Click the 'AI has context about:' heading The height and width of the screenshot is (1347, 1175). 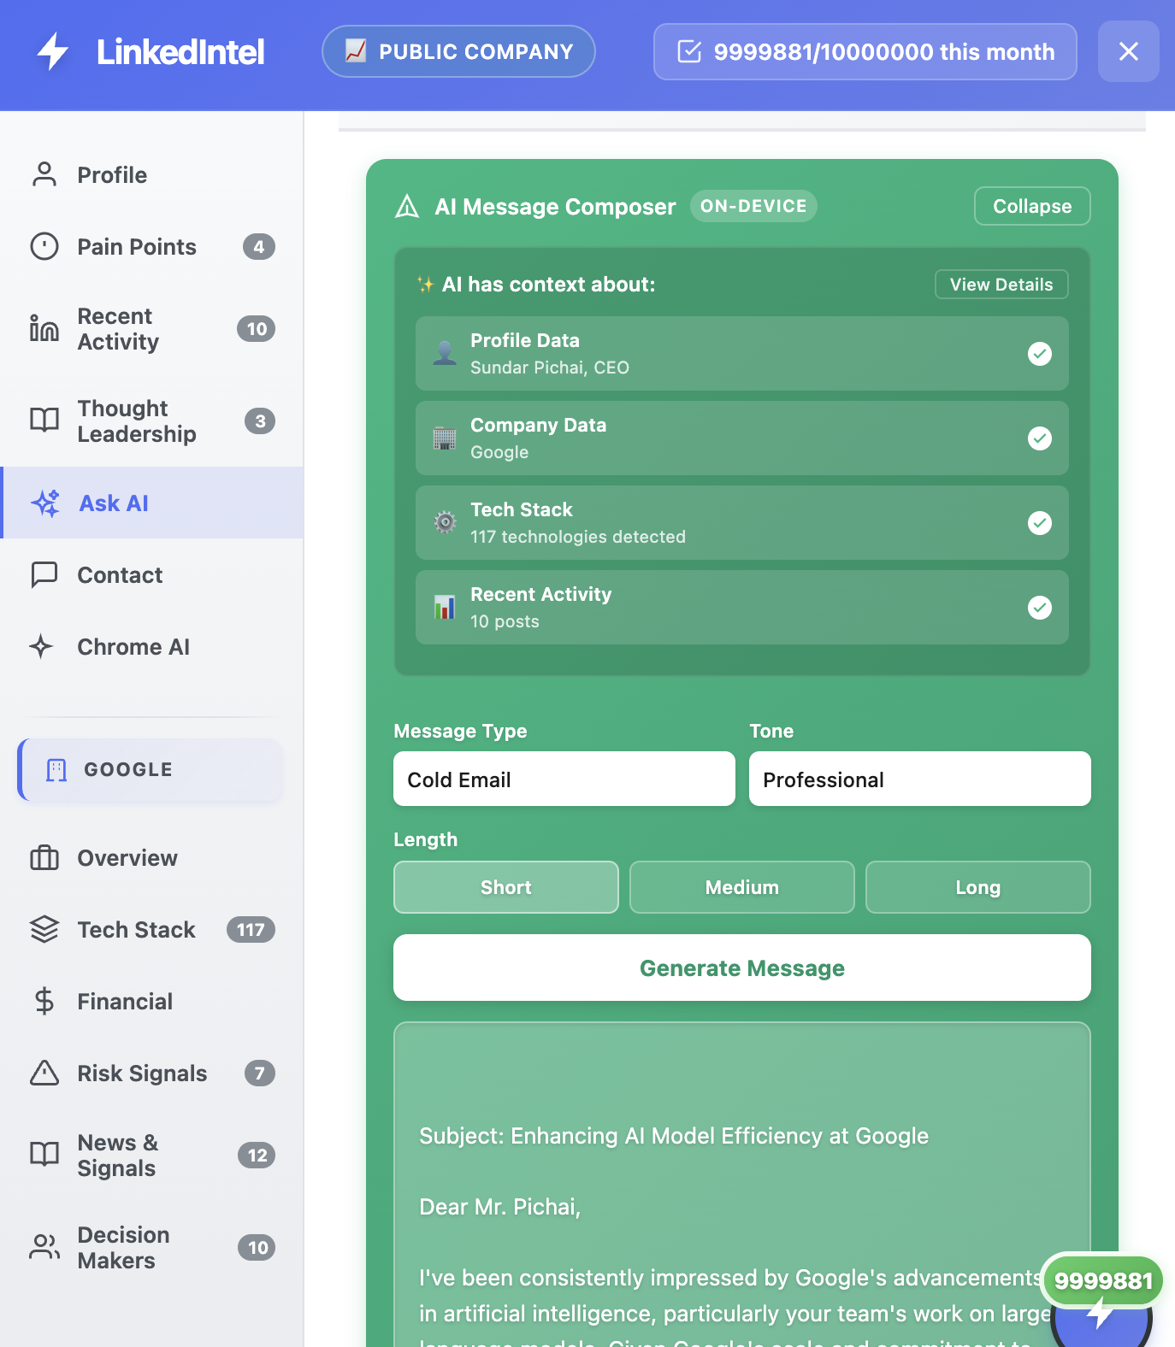pos(548,285)
